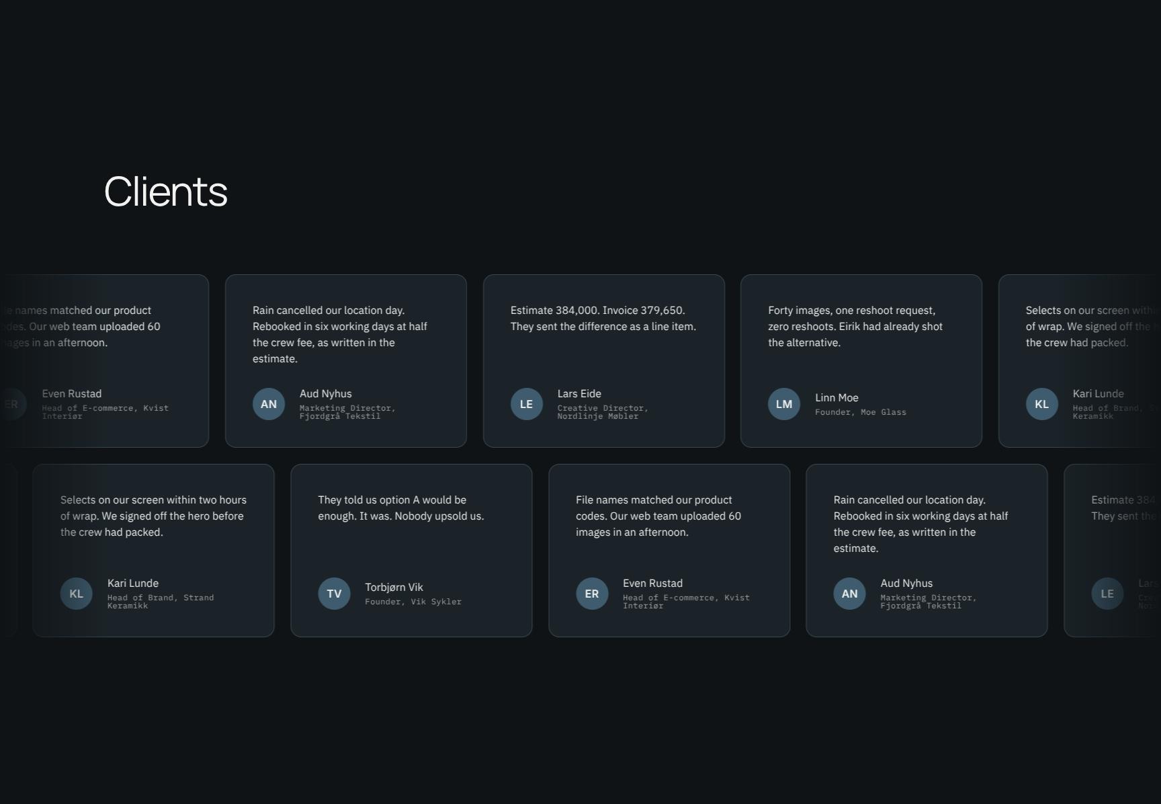This screenshot has width=1161, height=804.
Task: Click the ER avatar in the lower card row
Action: coord(592,594)
